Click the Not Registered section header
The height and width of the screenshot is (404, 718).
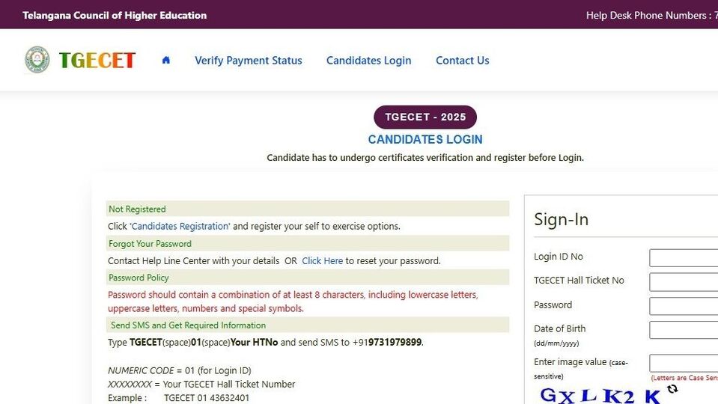(x=307, y=209)
